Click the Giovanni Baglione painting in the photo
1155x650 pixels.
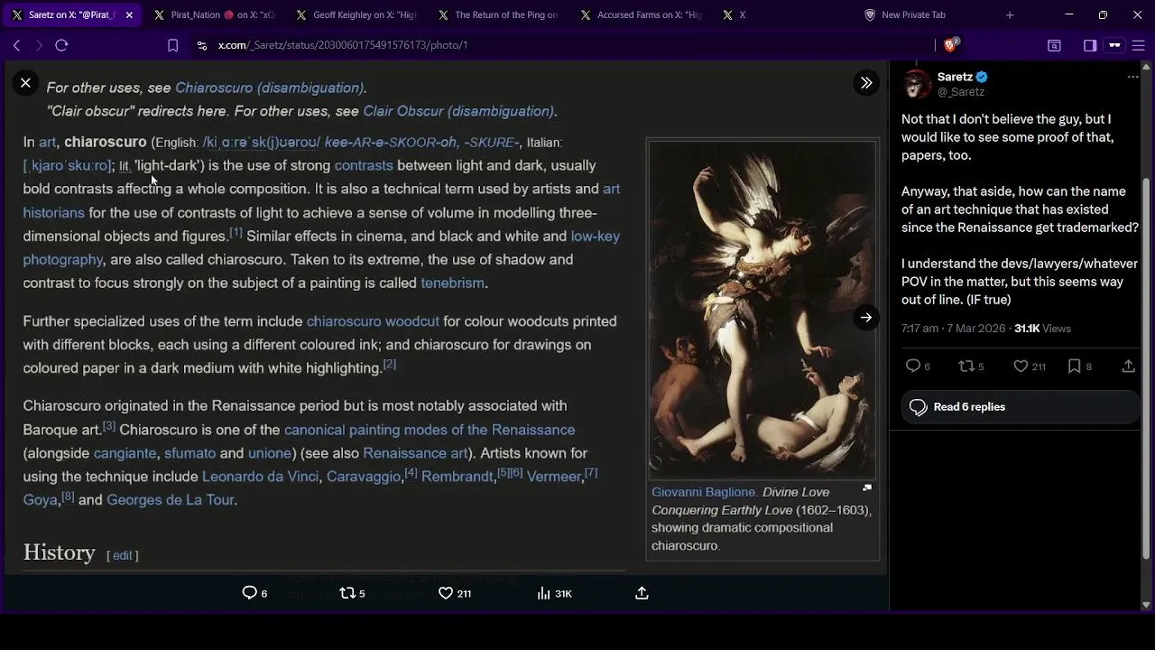[762, 309]
